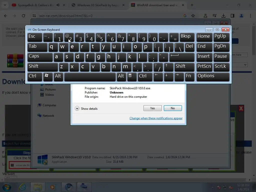Click Chrome back arrow
Screen dimensions: 256x192
5,16
